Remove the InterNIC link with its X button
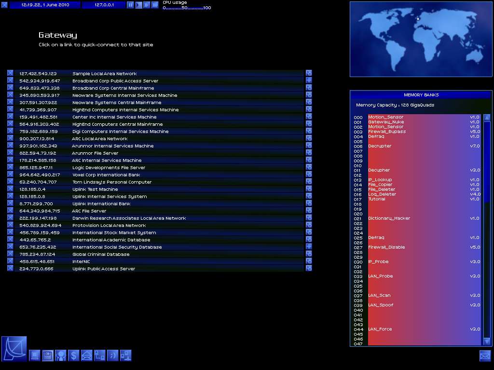This screenshot has height=370, width=494. tap(11, 261)
